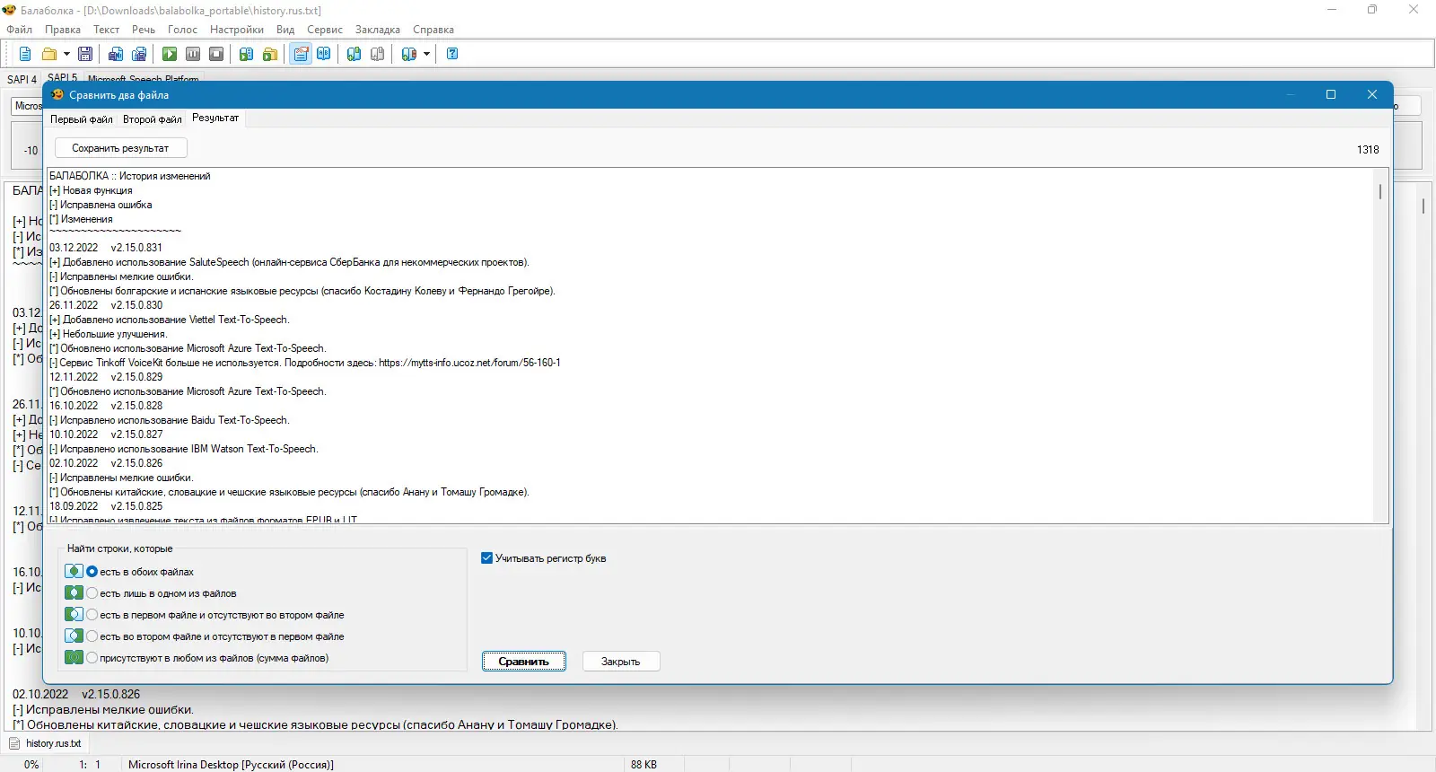Open the Речь menu
Screen dimensions: 1436x772
tap(144, 30)
